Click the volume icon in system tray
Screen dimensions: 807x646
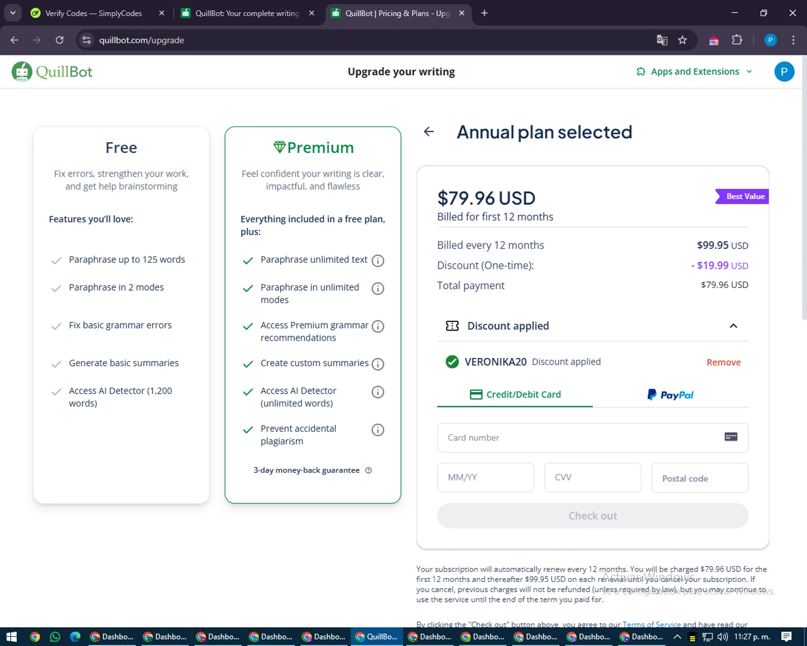coord(723,637)
